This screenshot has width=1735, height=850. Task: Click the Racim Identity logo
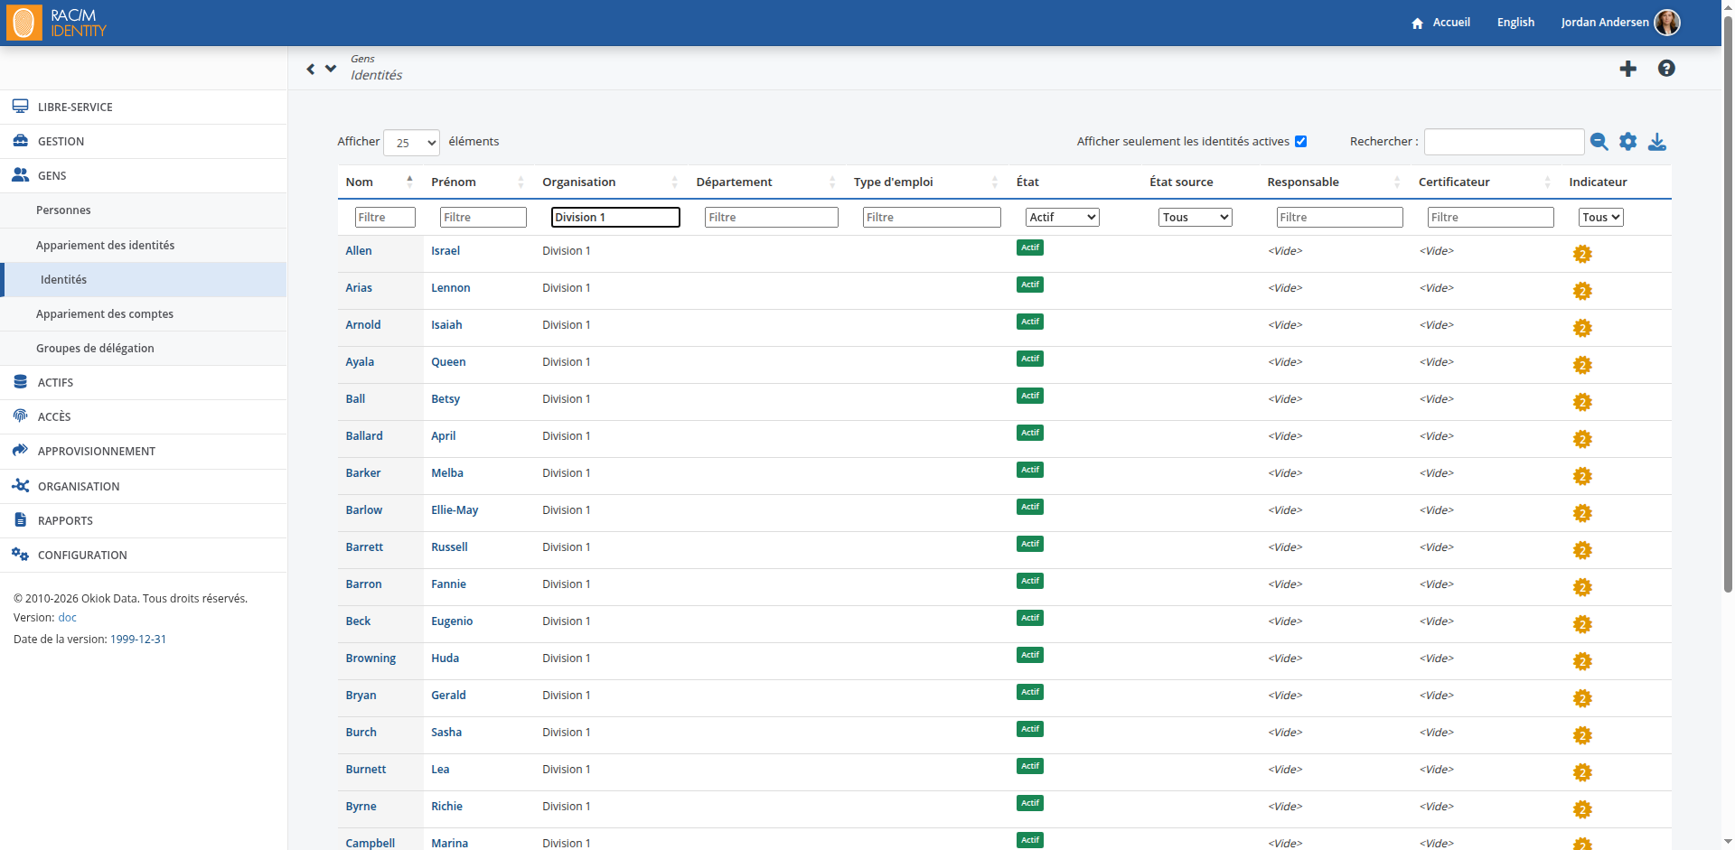click(x=57, y=23)
